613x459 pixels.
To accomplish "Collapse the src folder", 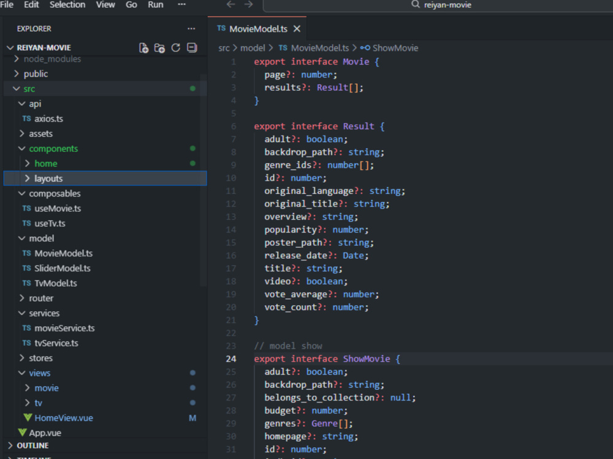I will coord(17,89).
